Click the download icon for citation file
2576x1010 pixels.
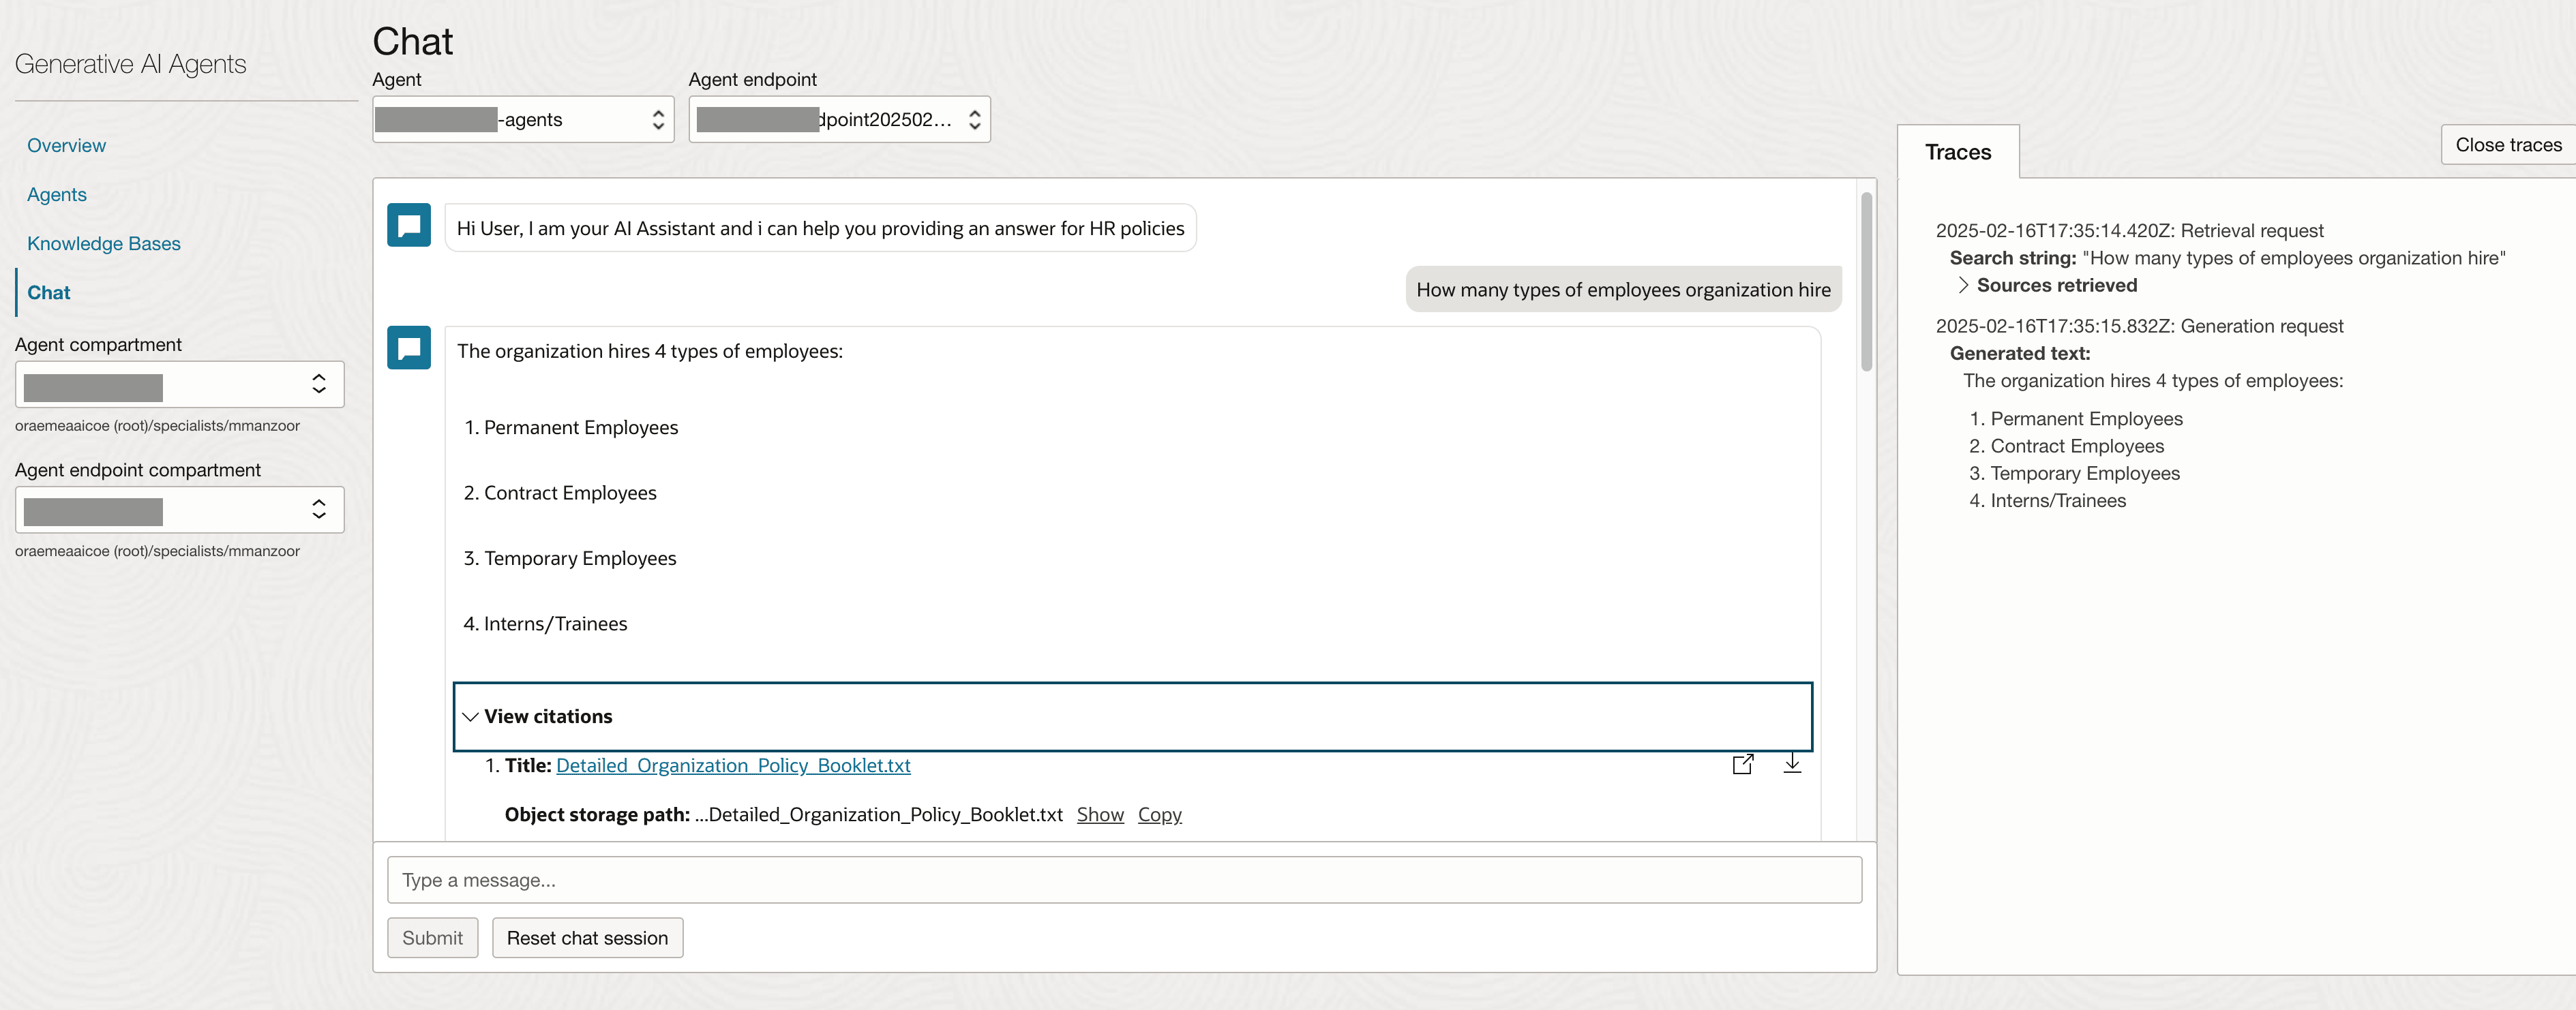(x=1793, y=764)
